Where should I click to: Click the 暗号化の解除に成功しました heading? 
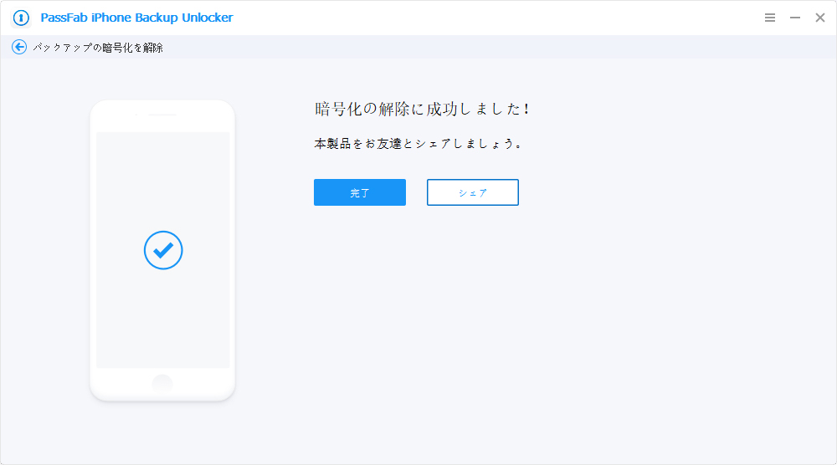(x=422, y=110)
